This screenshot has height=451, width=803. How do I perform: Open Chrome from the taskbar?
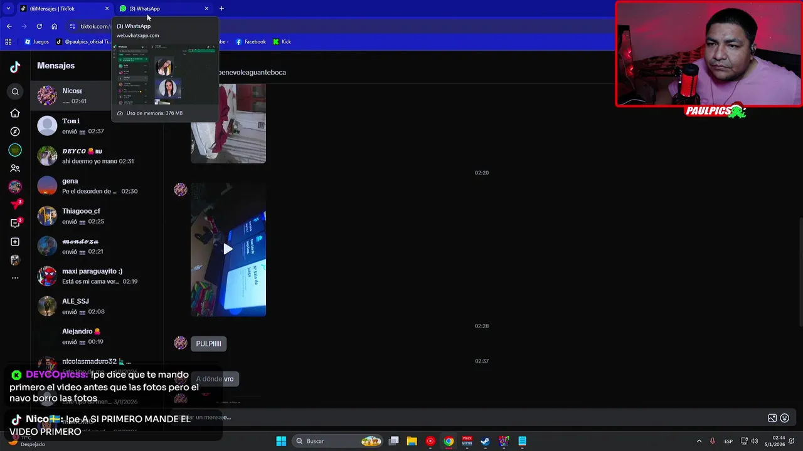point(449,441)
